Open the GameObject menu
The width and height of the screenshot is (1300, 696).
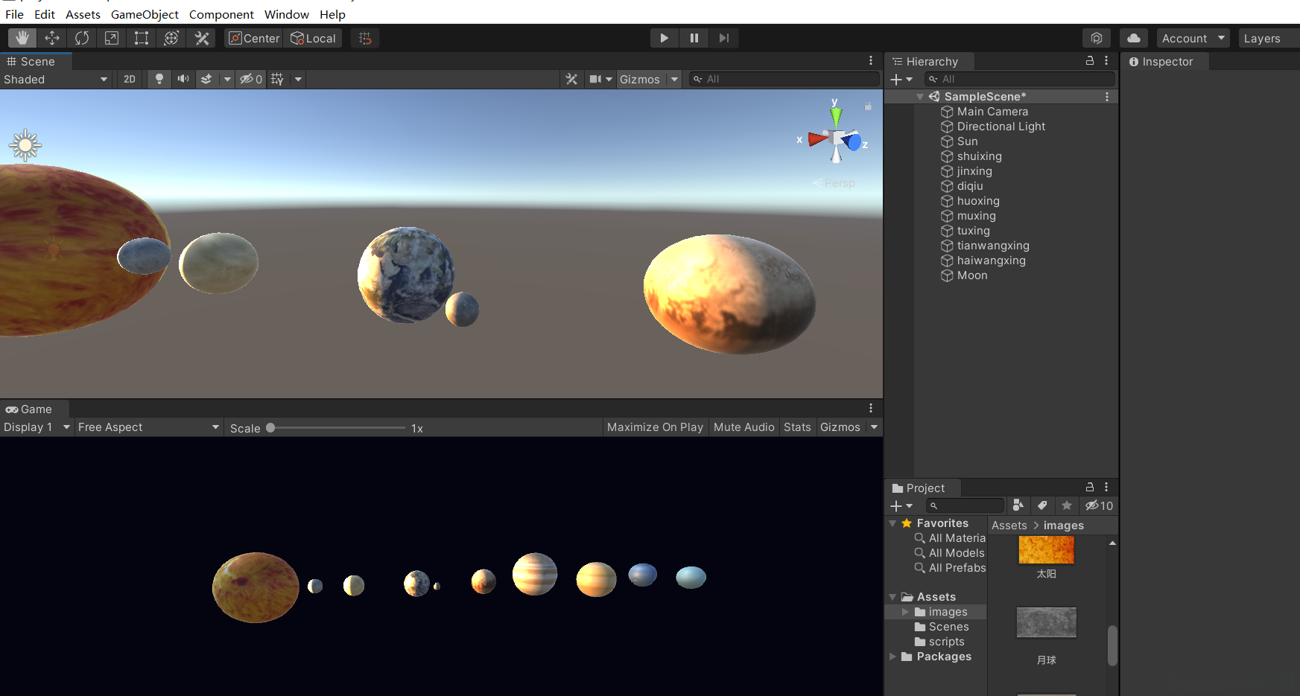coord(145,14)
